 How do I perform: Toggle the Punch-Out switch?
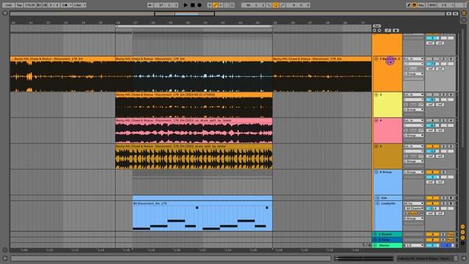click(x=283, y=5)
